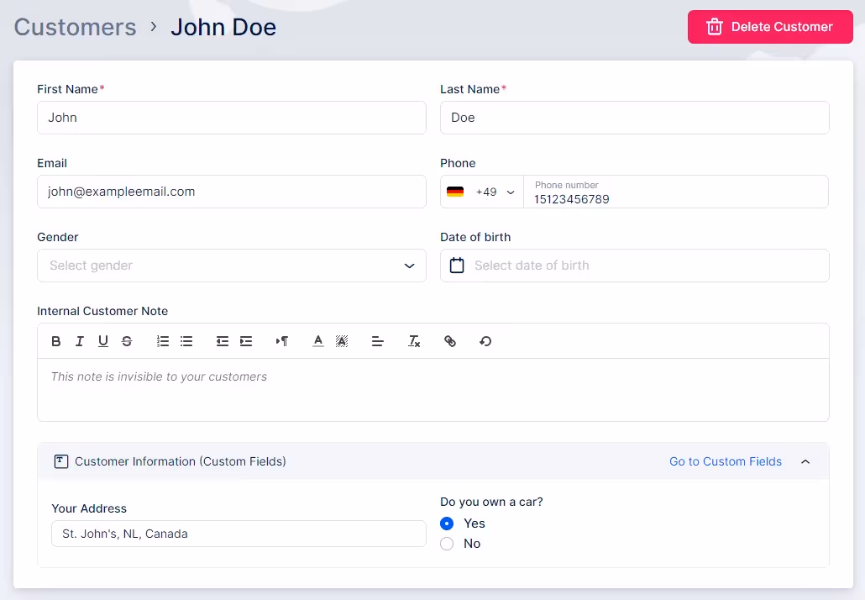Go back to Customers breadcrumb

[x=75, y=27]
